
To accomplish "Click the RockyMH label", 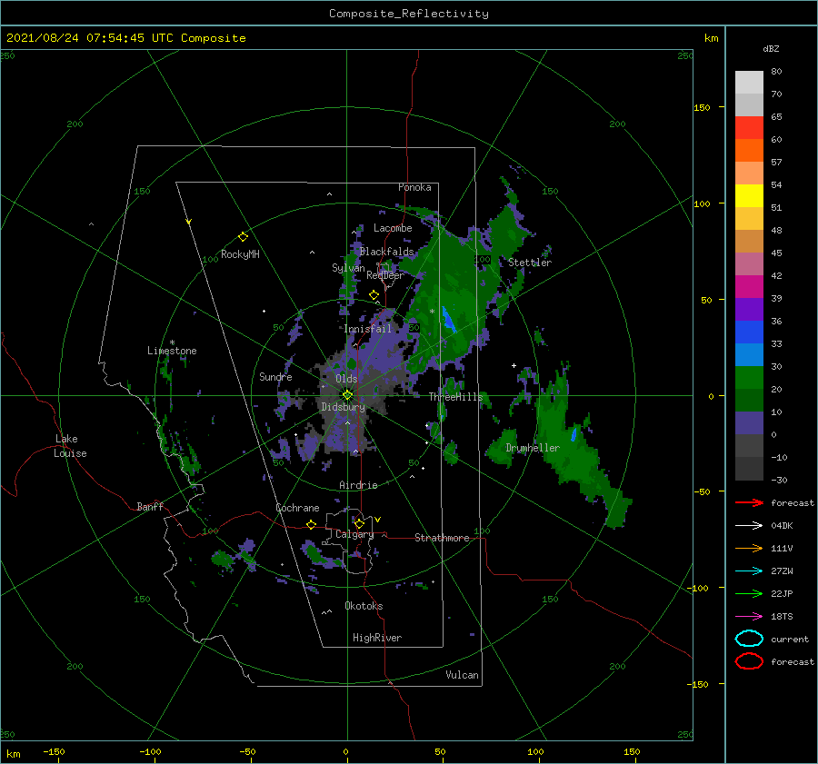I will click(x=240, y=254).
